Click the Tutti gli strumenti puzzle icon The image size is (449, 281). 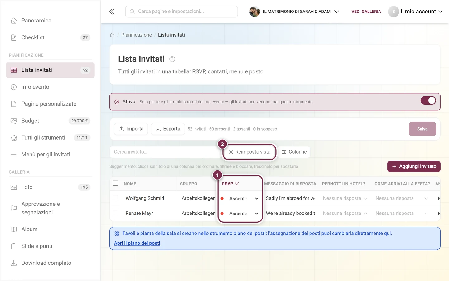(x=14, y=138)
